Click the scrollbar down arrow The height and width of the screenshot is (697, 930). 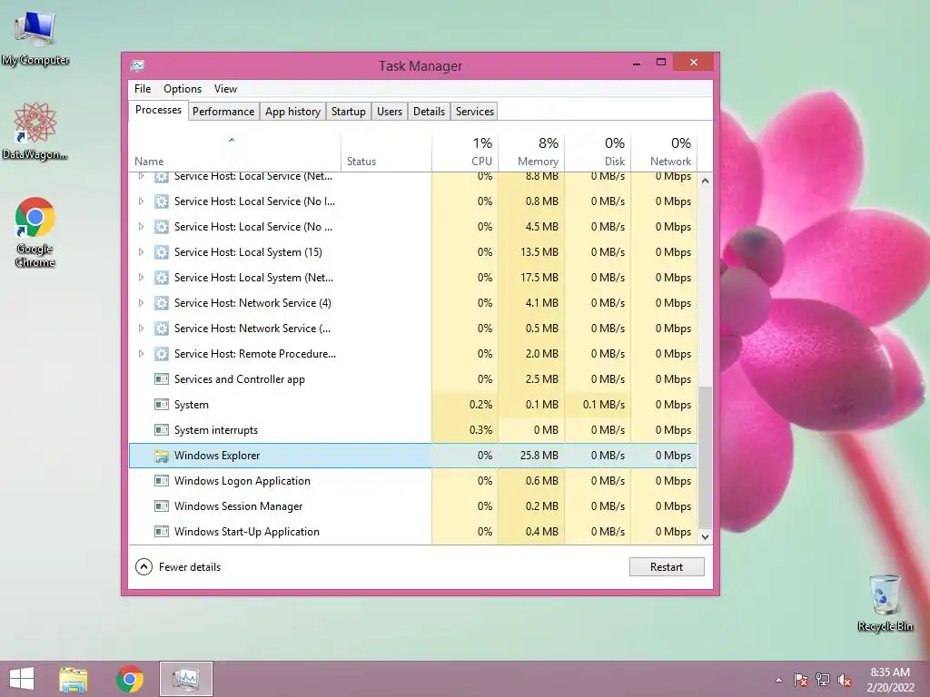705,537
